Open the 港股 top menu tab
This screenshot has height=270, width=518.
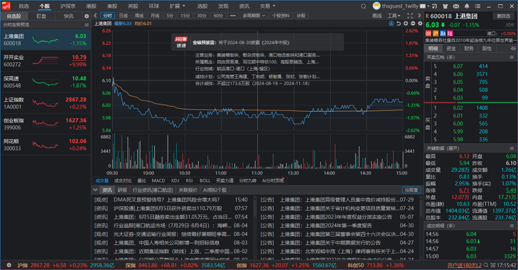coord(91,6)
